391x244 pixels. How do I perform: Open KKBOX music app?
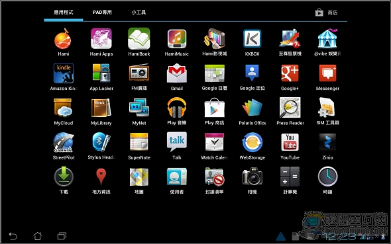pos(252,42)
